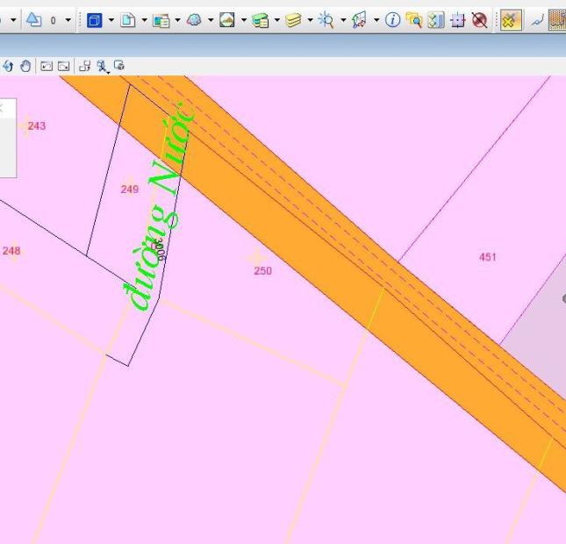
Task: Expand the dropdown next to Models icon
Action: click(x=145, y=20)
